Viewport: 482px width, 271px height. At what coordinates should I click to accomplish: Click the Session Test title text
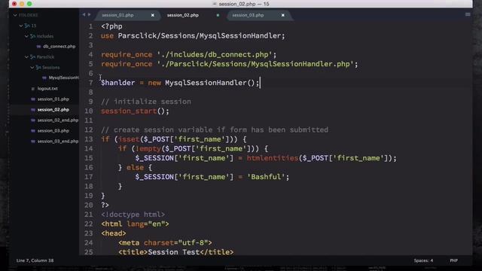tap(174, 252)
